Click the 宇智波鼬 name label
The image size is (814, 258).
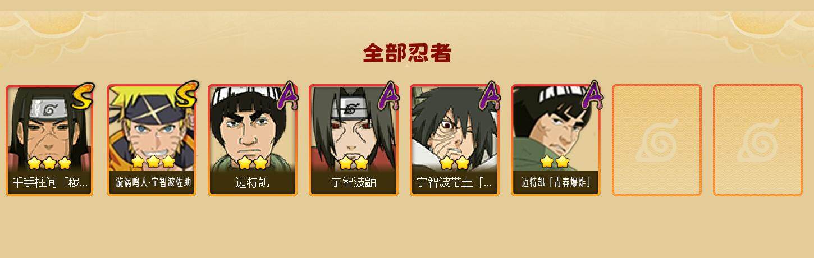(x=354, y=183)
